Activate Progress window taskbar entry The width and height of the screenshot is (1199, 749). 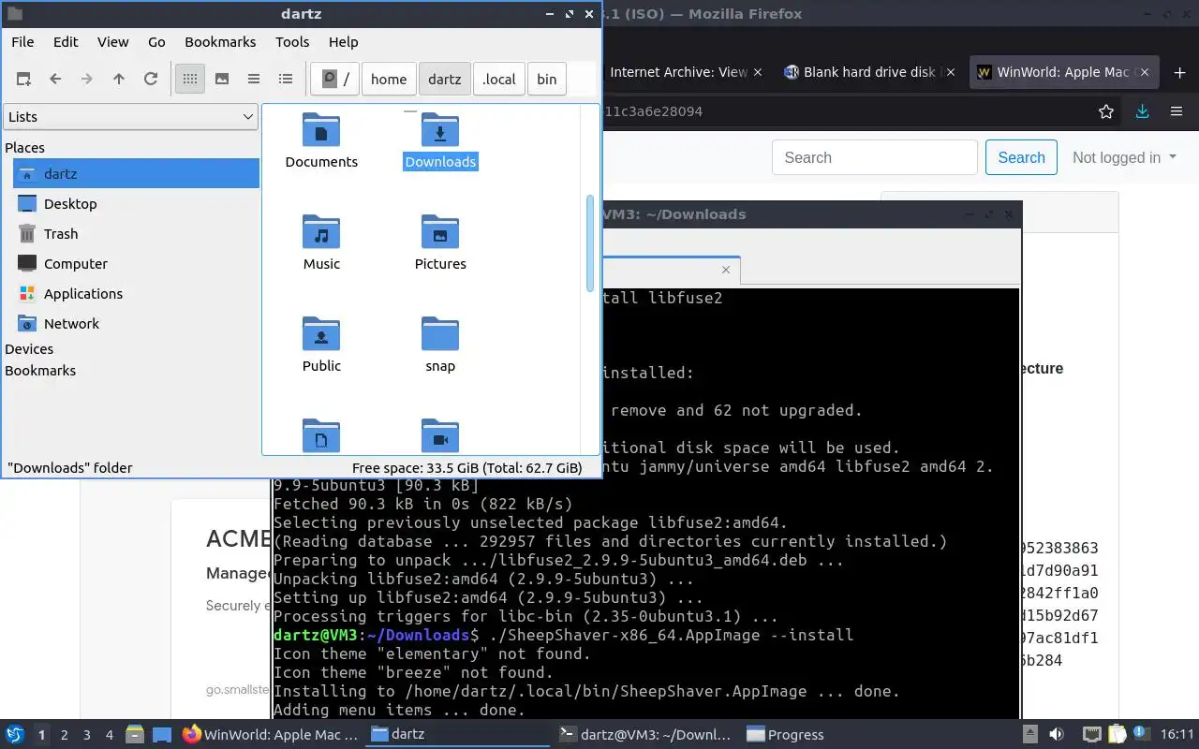(x=786, y=735)
